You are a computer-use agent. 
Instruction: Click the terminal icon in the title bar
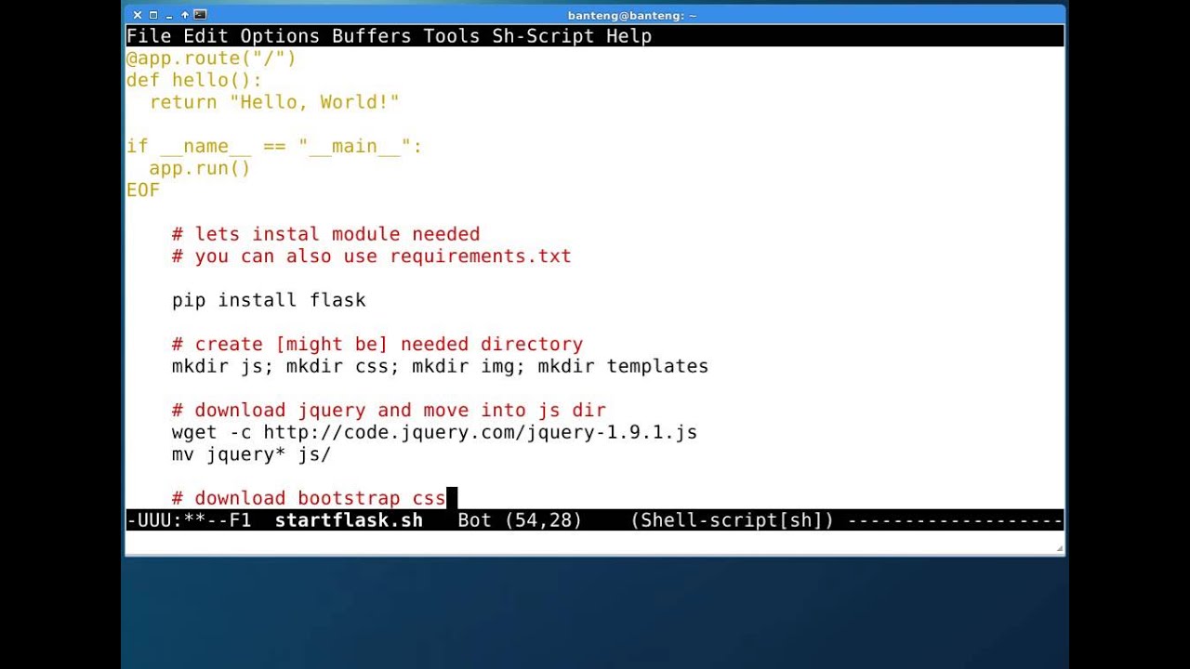(x=200, y=15)
